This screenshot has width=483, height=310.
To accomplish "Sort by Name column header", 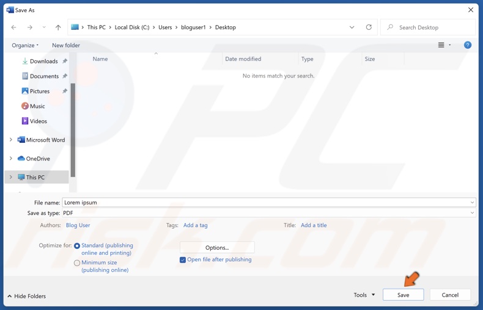I will pos(100,59).
